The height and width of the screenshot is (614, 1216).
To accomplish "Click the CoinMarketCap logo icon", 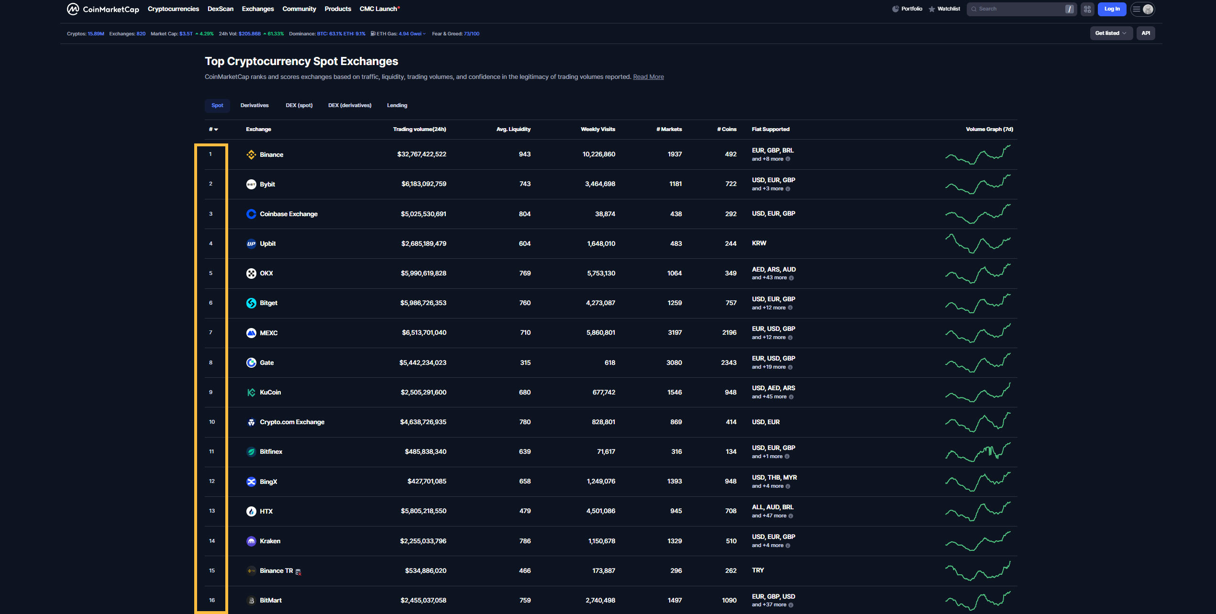I will [x=73, y=9].
